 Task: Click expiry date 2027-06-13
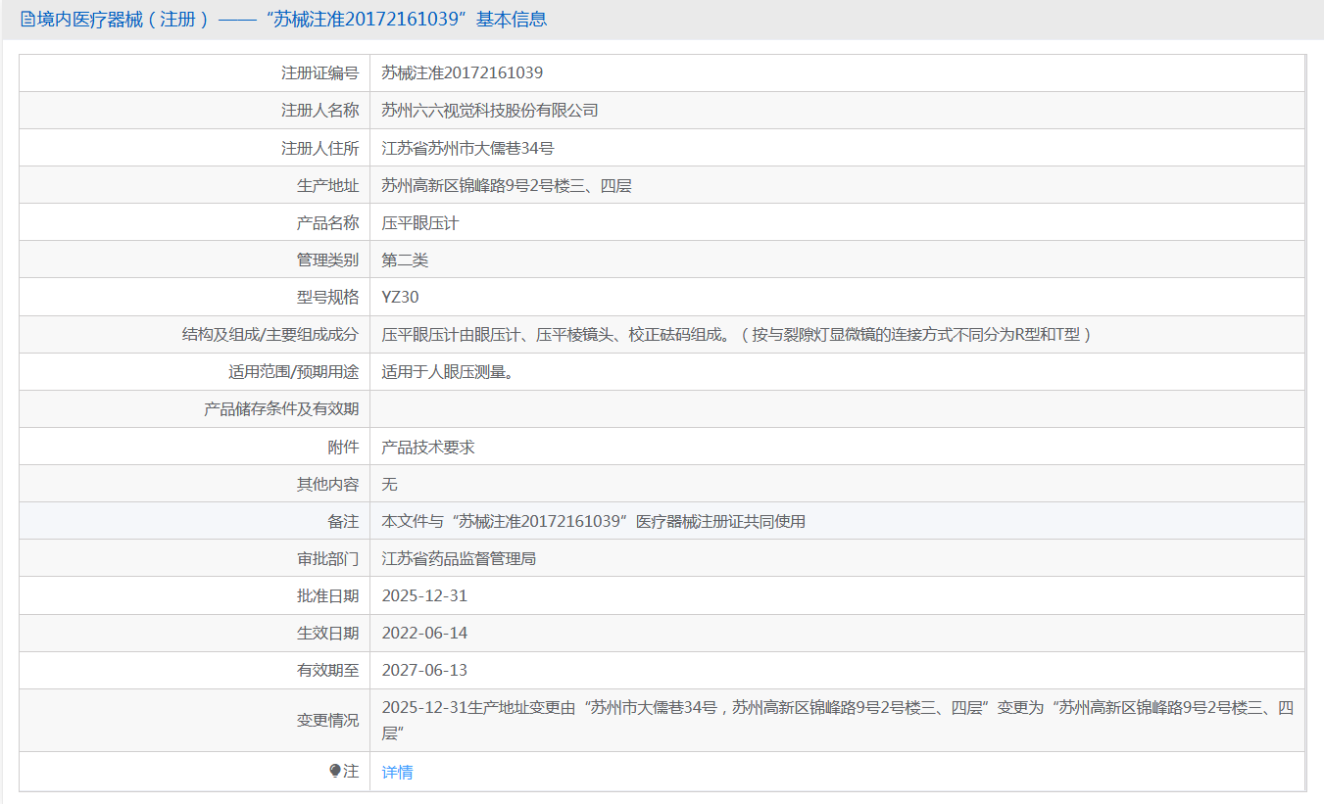(424, 670)
